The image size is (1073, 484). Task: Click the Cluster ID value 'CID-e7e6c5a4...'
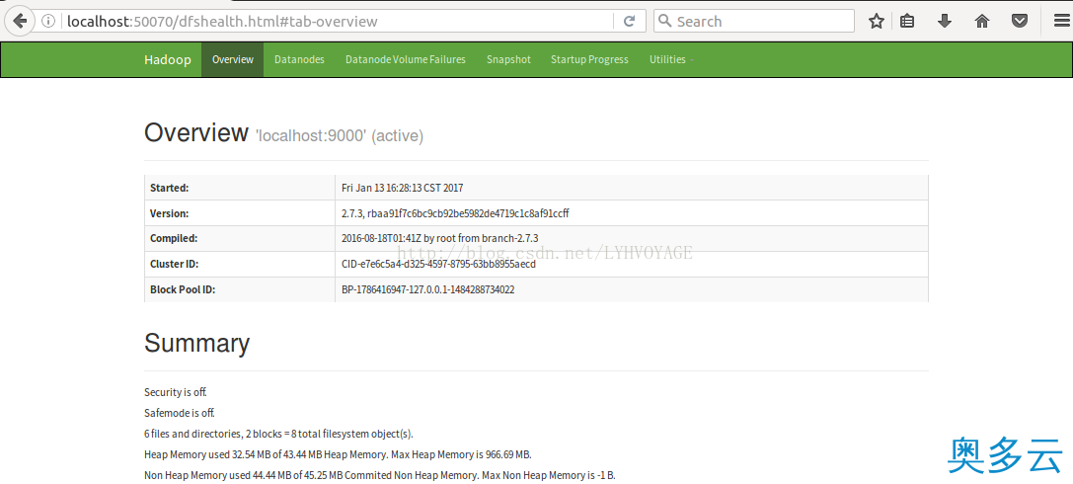click(x=438, y=264)
